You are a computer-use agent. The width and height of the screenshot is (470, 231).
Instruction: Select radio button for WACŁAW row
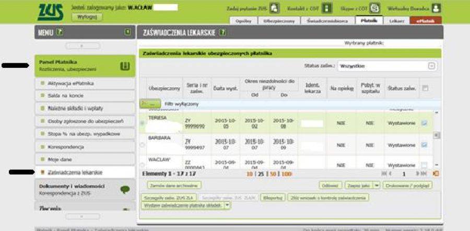142,165
